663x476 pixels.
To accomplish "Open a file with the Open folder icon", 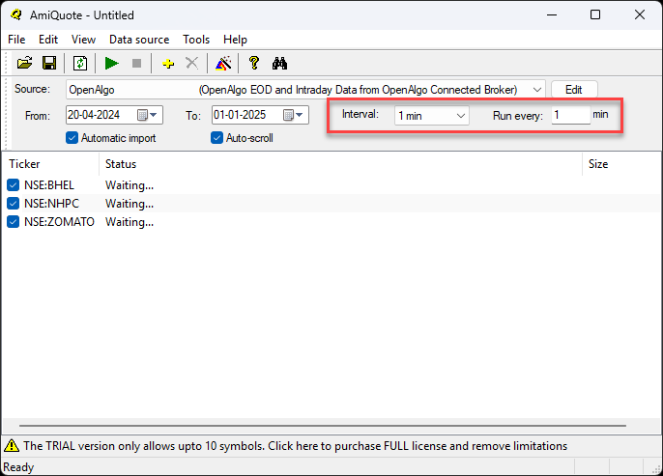I will 24,64.
